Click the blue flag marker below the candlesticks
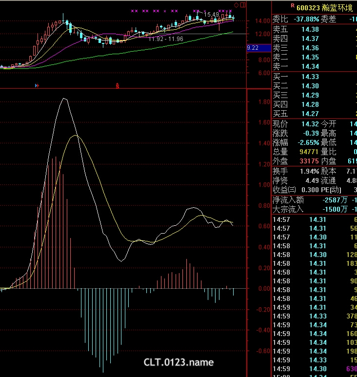357x377 pixels. (x=37, y=85)
